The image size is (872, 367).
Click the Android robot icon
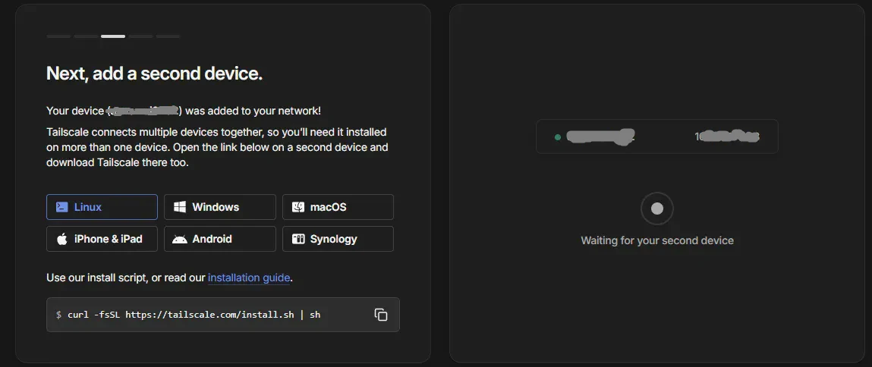[180, 240]
